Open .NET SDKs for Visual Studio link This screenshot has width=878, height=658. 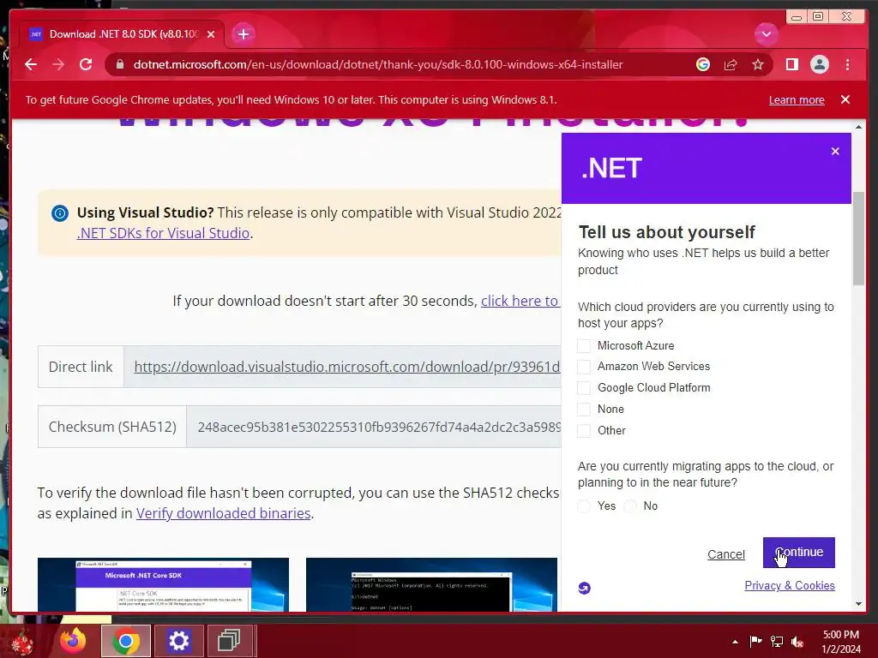coord(163,233)
